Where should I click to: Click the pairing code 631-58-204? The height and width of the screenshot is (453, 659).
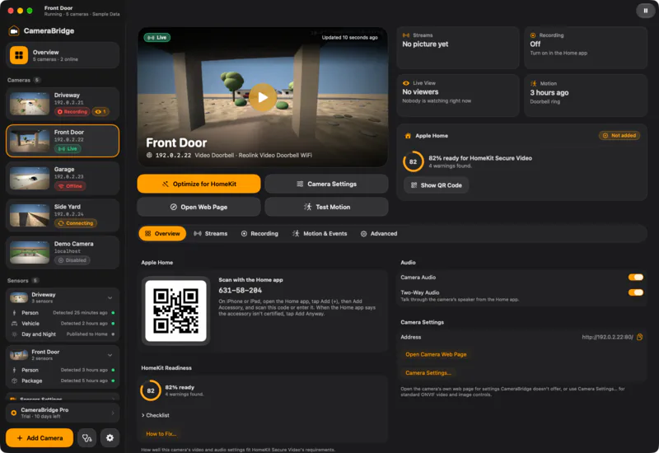pos(240,291)
